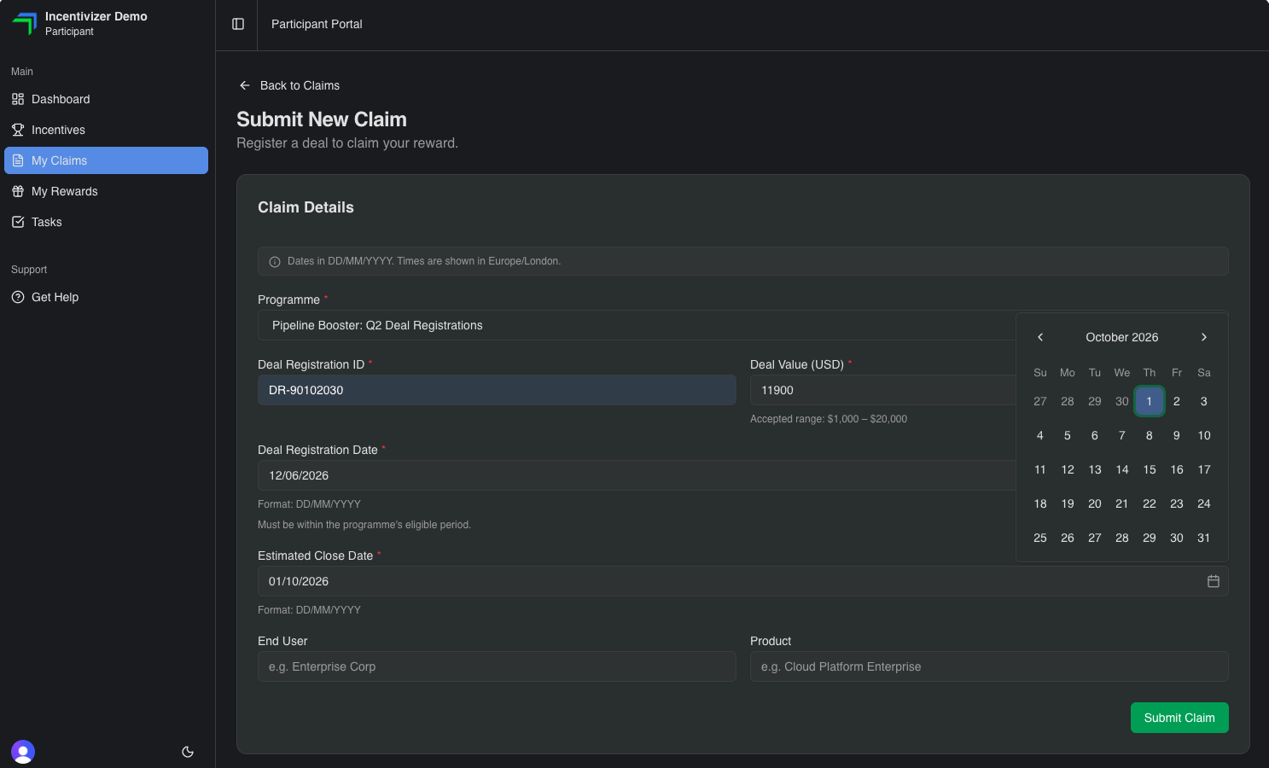1269x768 pixels.
Task: Click the back arrow icon beside Back to Claims
Action: pos(245,85)
